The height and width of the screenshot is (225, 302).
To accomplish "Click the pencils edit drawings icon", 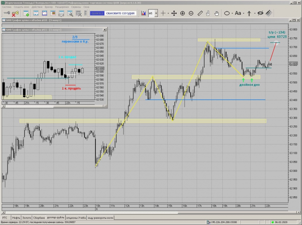I will tap(269, 13).
